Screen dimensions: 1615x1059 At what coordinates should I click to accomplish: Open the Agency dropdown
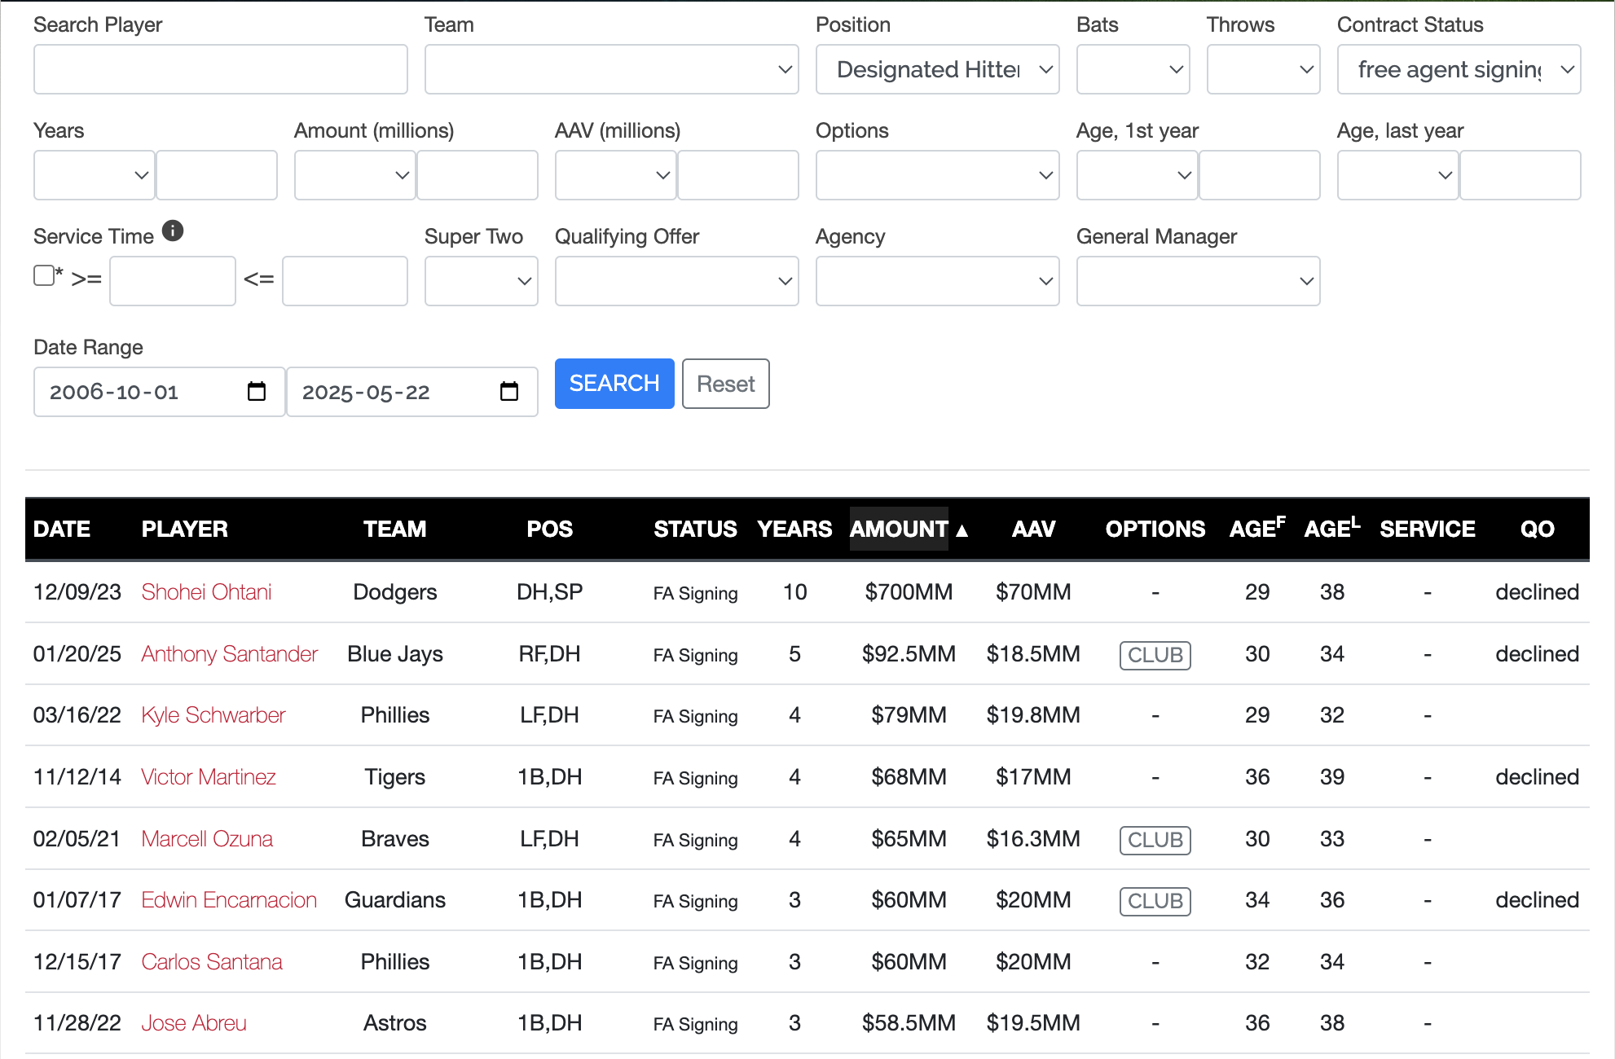point(937,281)
